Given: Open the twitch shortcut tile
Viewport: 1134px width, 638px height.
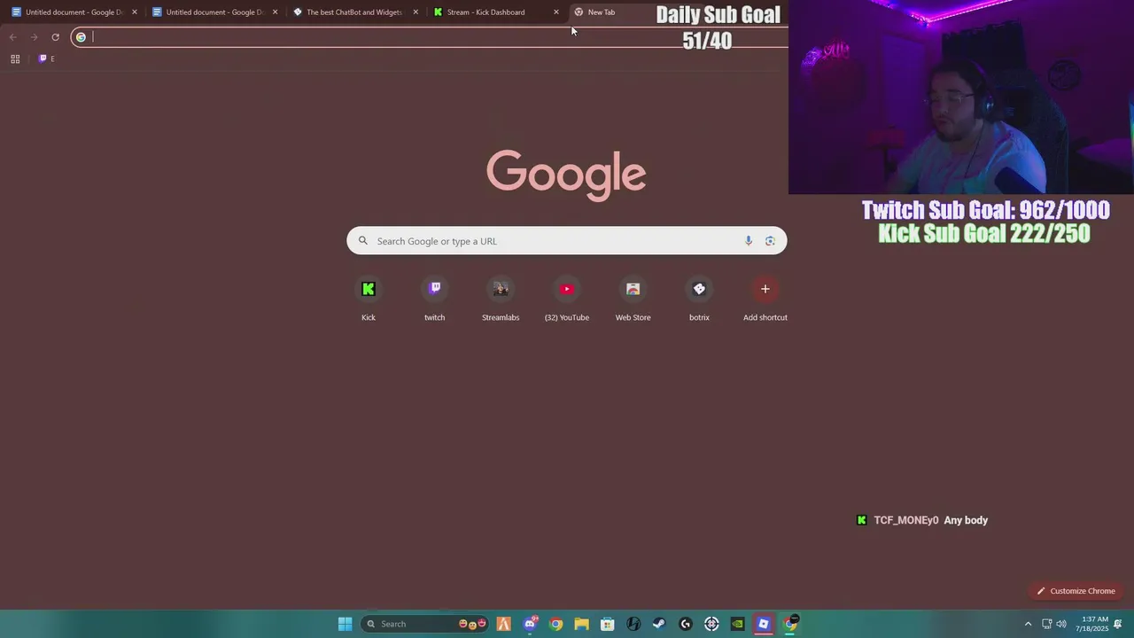Looking at the screenshot, I should point(434,300).
